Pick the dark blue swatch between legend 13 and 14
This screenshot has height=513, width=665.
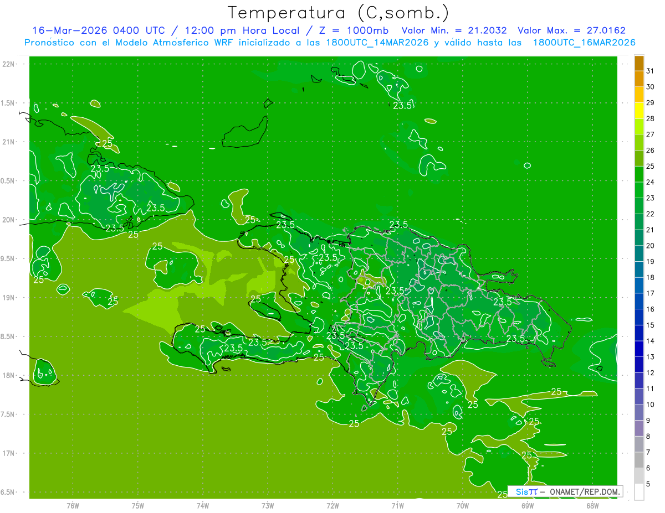pos(639,349)
